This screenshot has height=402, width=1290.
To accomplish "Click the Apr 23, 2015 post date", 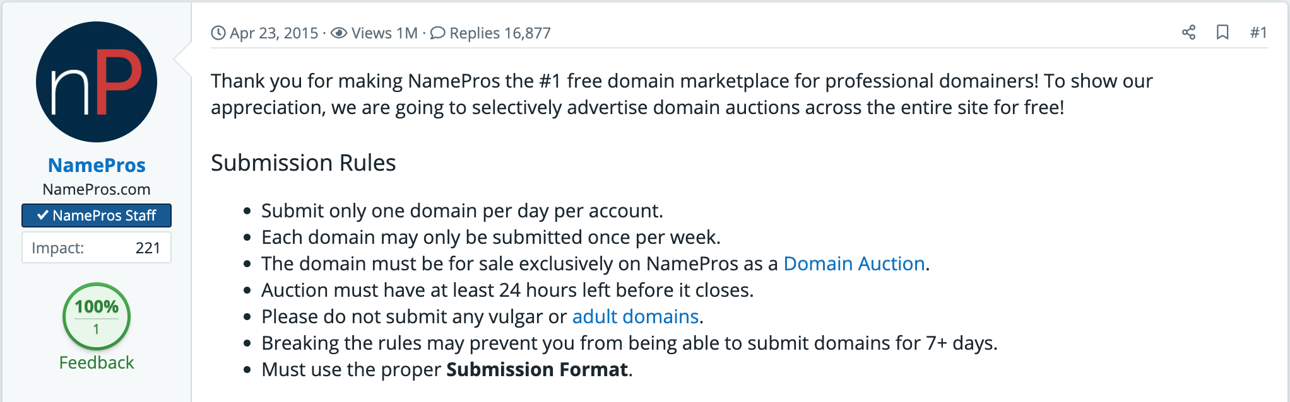I will click(x=274, y=33).
